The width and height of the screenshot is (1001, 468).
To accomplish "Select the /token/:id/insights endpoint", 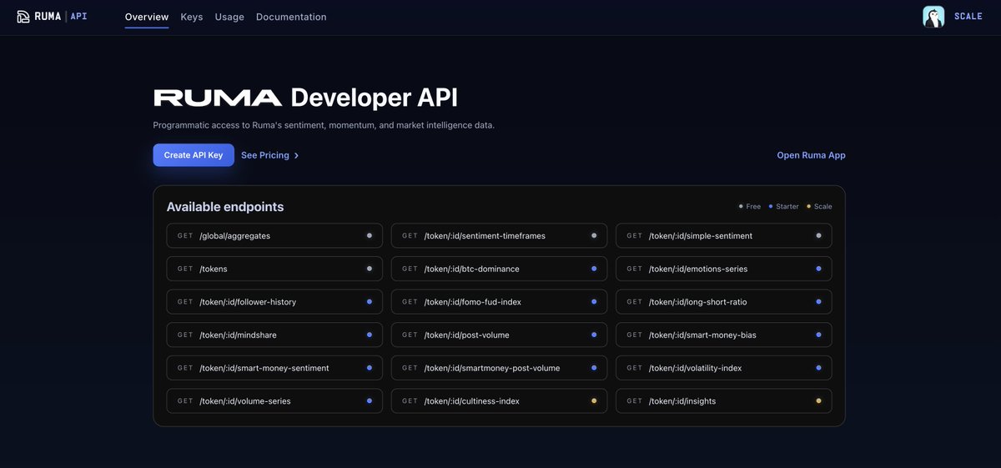I will [724, 401].
